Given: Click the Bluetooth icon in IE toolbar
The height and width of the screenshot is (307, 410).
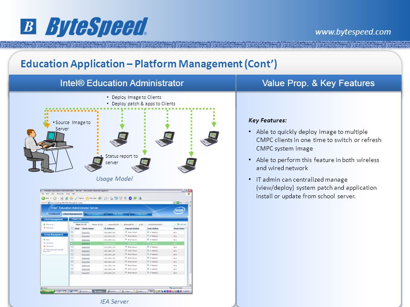Looking at the screenshot, I should coord(130,198).
